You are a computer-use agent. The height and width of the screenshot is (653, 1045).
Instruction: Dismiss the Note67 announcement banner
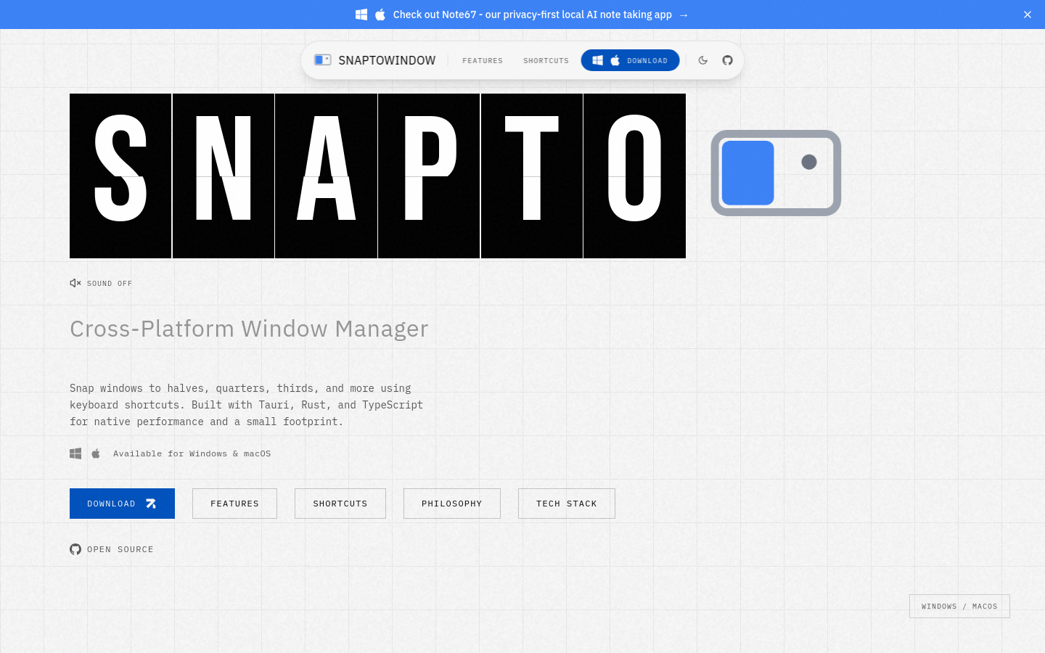(1028, 15)
